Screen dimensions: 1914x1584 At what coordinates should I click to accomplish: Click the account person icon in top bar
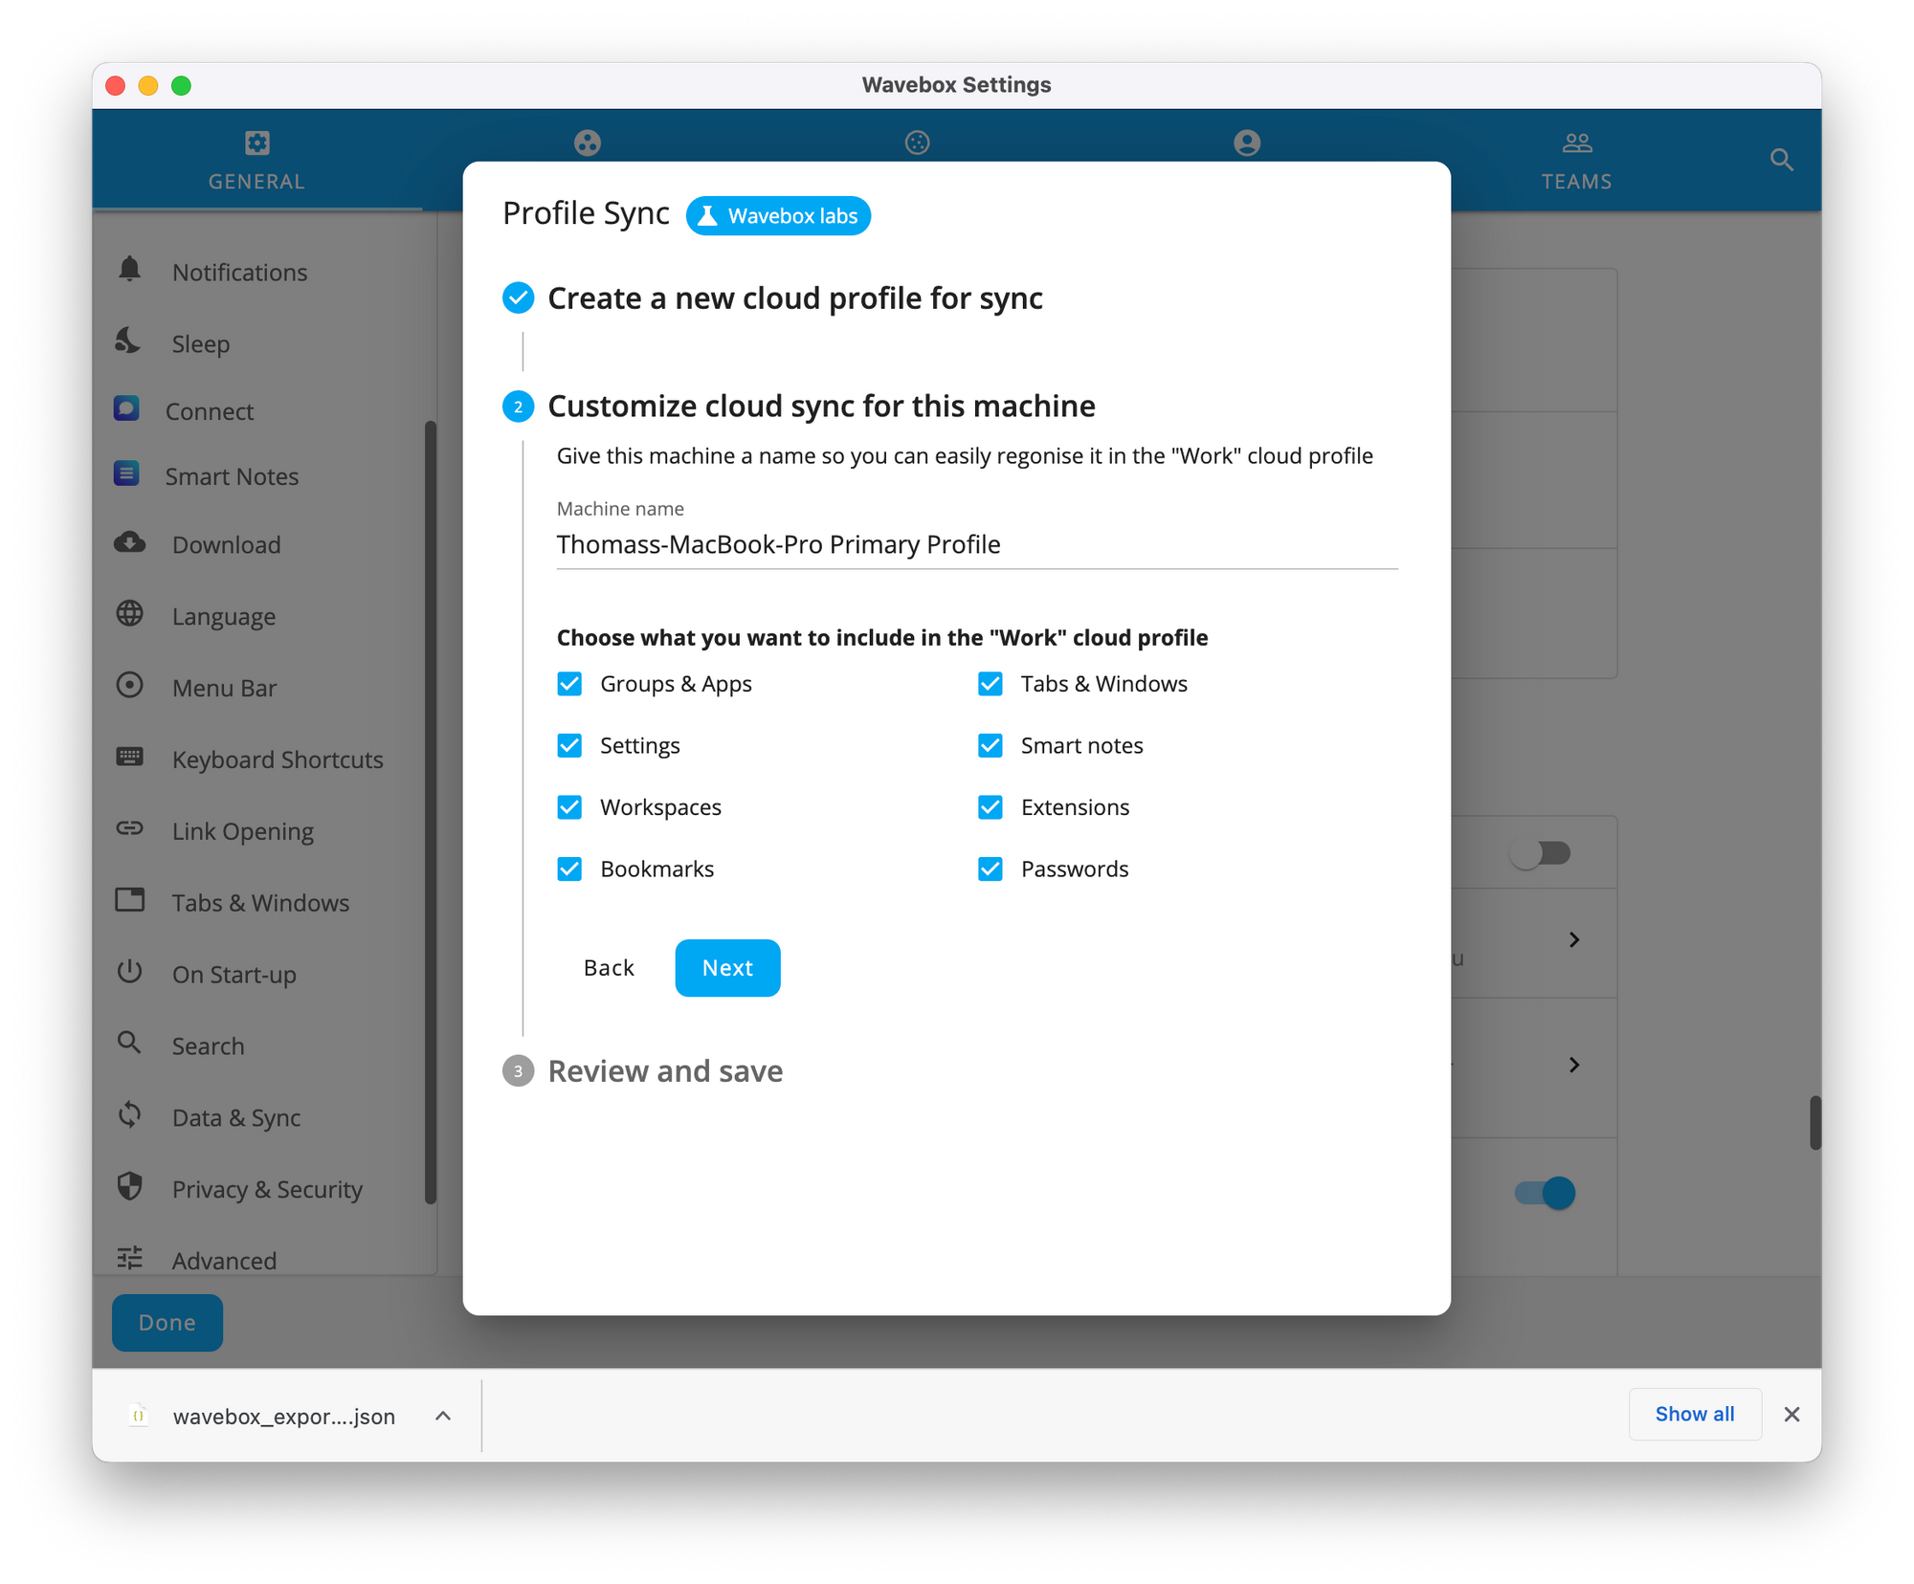1247,143
